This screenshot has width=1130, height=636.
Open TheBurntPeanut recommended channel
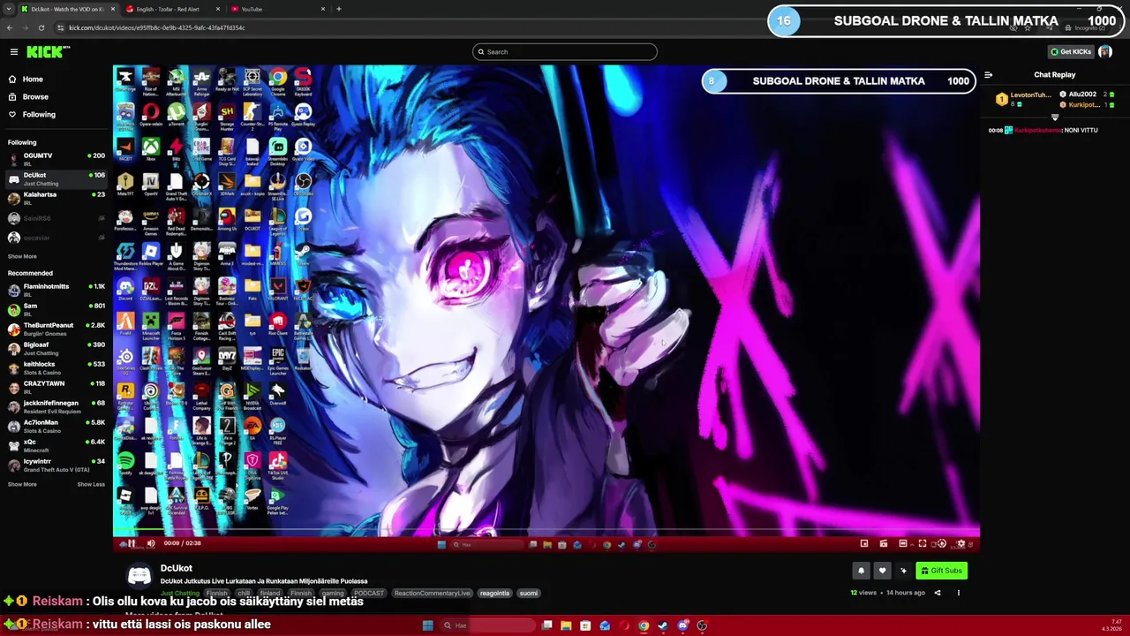click(x=56, y=329)
